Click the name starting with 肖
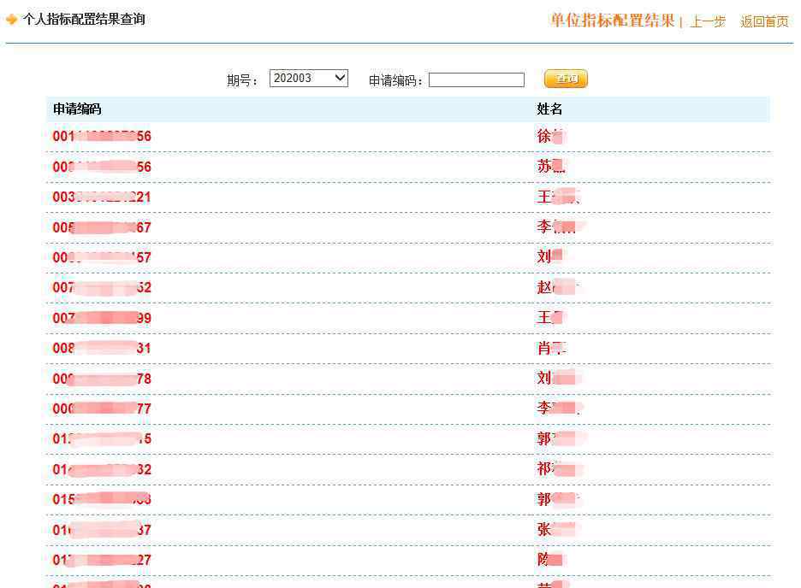Viewport: 801px width, 588px height. [551, 349]
